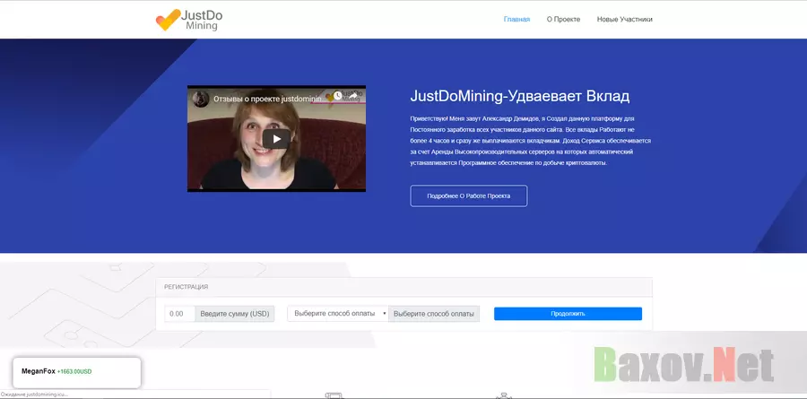This screenshot has height=399, width=807.
Task: Go to the О Проекте page
Action: 563,20
